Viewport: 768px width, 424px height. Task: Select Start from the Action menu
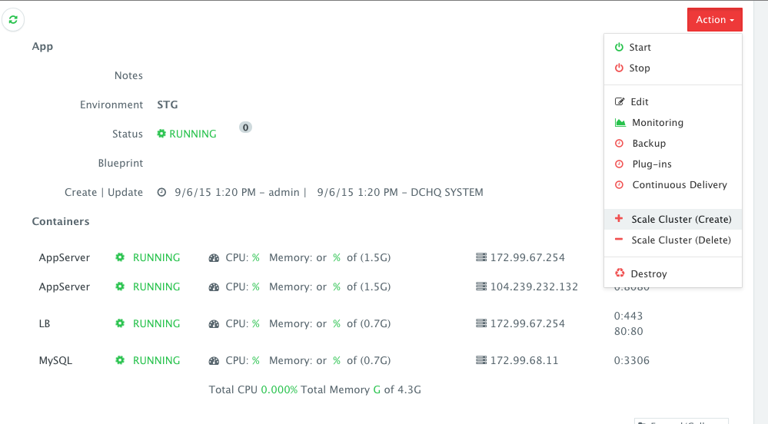[x=640, y=48]
